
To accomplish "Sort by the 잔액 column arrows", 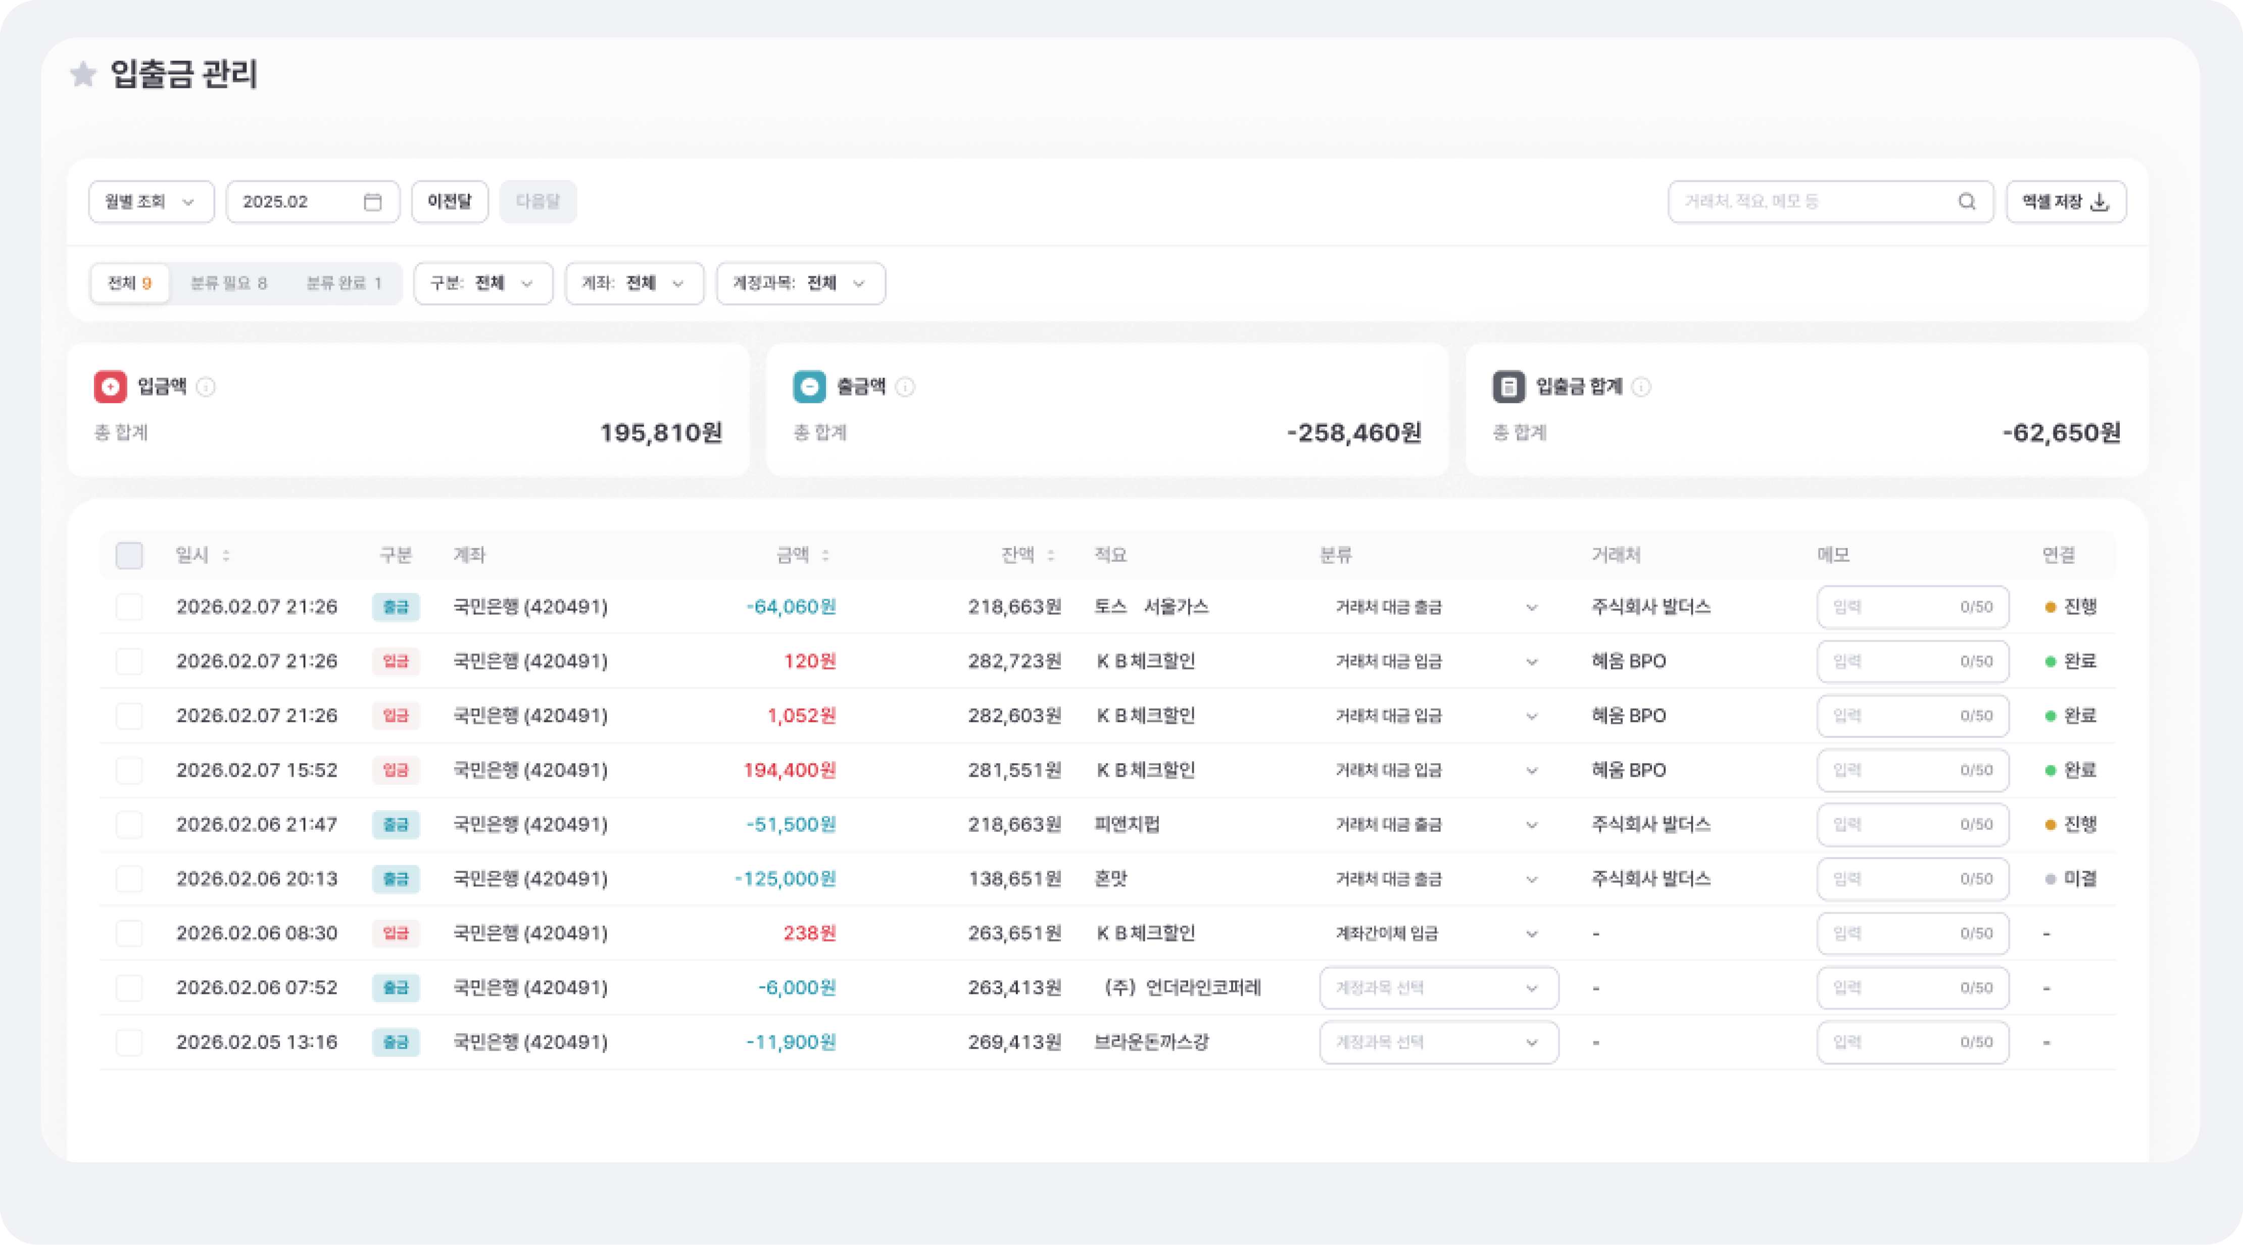I will [1050, 556].
